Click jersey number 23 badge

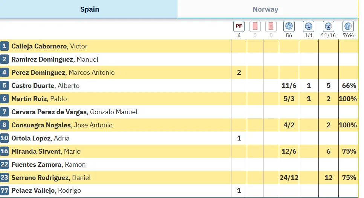(5, 178)
